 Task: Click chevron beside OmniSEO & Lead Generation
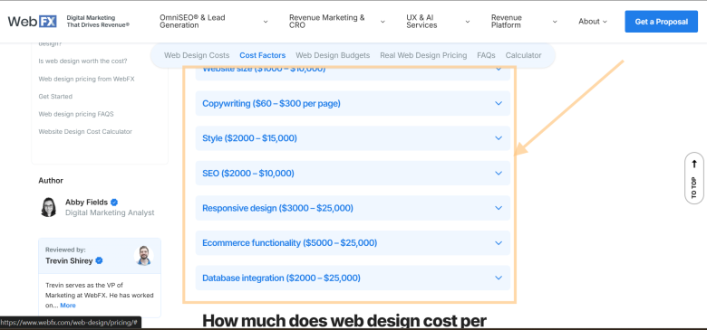coord(266,22)
